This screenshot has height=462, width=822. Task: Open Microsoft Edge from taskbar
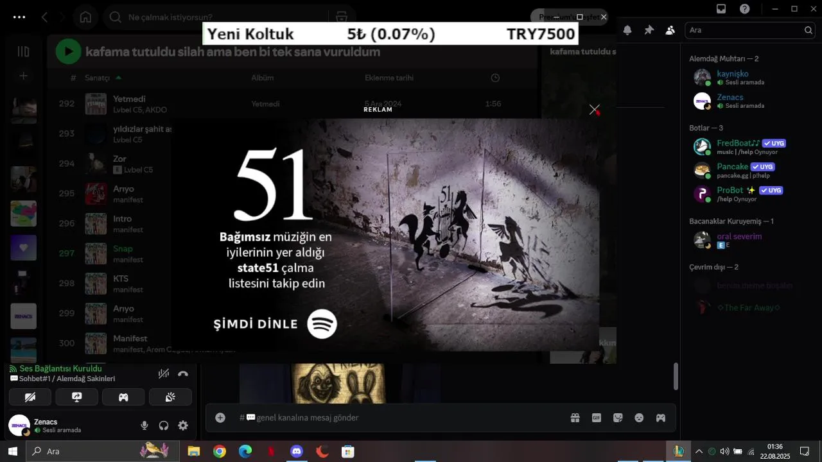click(x=245, y=451)
